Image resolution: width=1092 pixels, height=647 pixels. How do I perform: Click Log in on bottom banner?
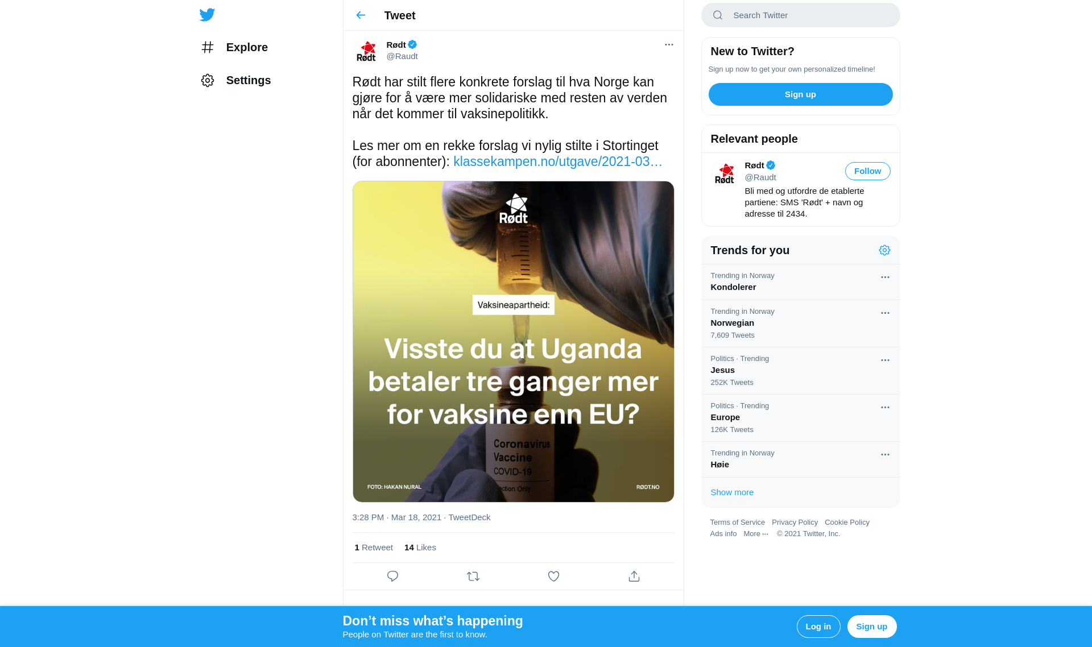(818, 627)
